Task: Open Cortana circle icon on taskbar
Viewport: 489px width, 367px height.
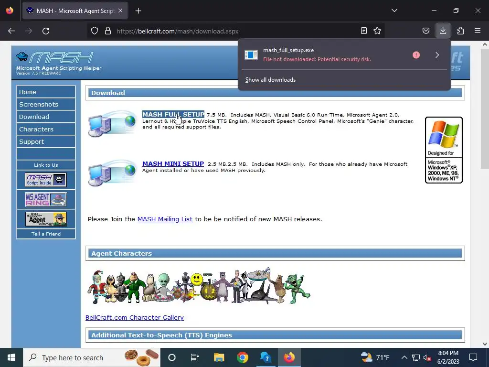Action: 172,357
